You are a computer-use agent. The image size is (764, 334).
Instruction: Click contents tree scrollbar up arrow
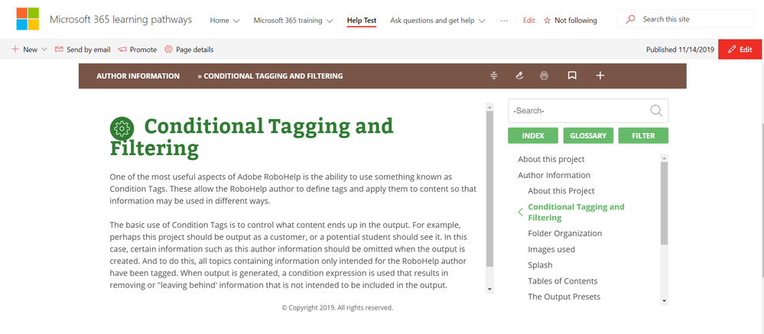coord(664,157)
